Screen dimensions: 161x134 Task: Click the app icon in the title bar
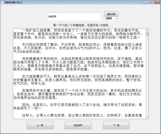[x=2, y=2]
